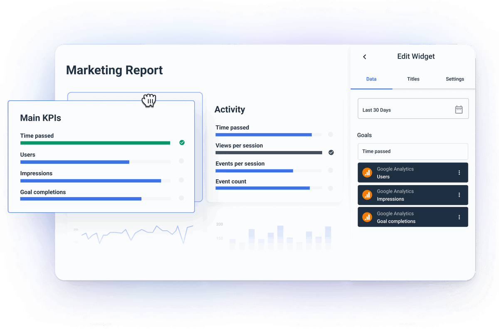Click the calendar icon for date range

(x=459, y=109)
